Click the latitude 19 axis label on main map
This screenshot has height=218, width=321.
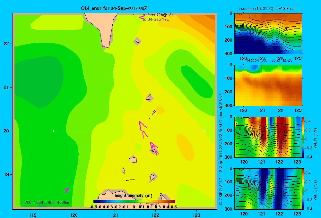(6, 174)
